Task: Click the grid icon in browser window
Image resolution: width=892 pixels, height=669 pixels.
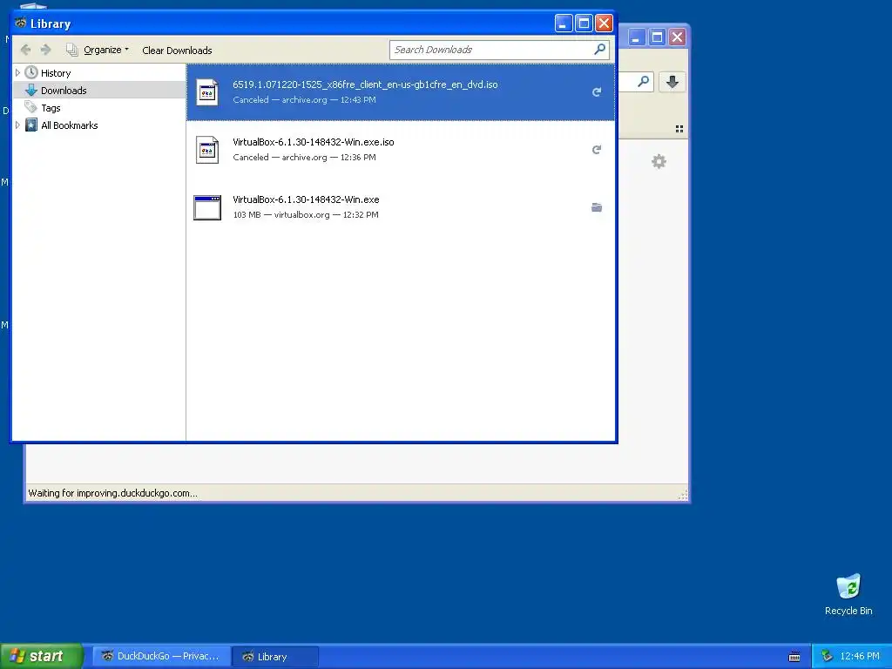Action: tap(679, 129)
